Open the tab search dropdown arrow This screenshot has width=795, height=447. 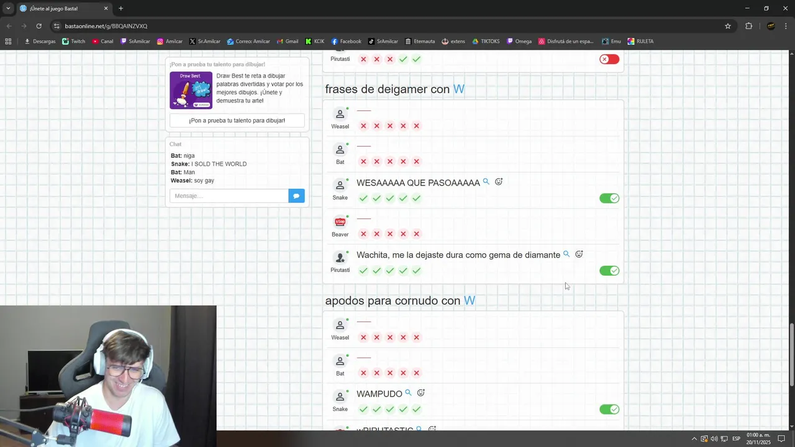tap(8, 8)
